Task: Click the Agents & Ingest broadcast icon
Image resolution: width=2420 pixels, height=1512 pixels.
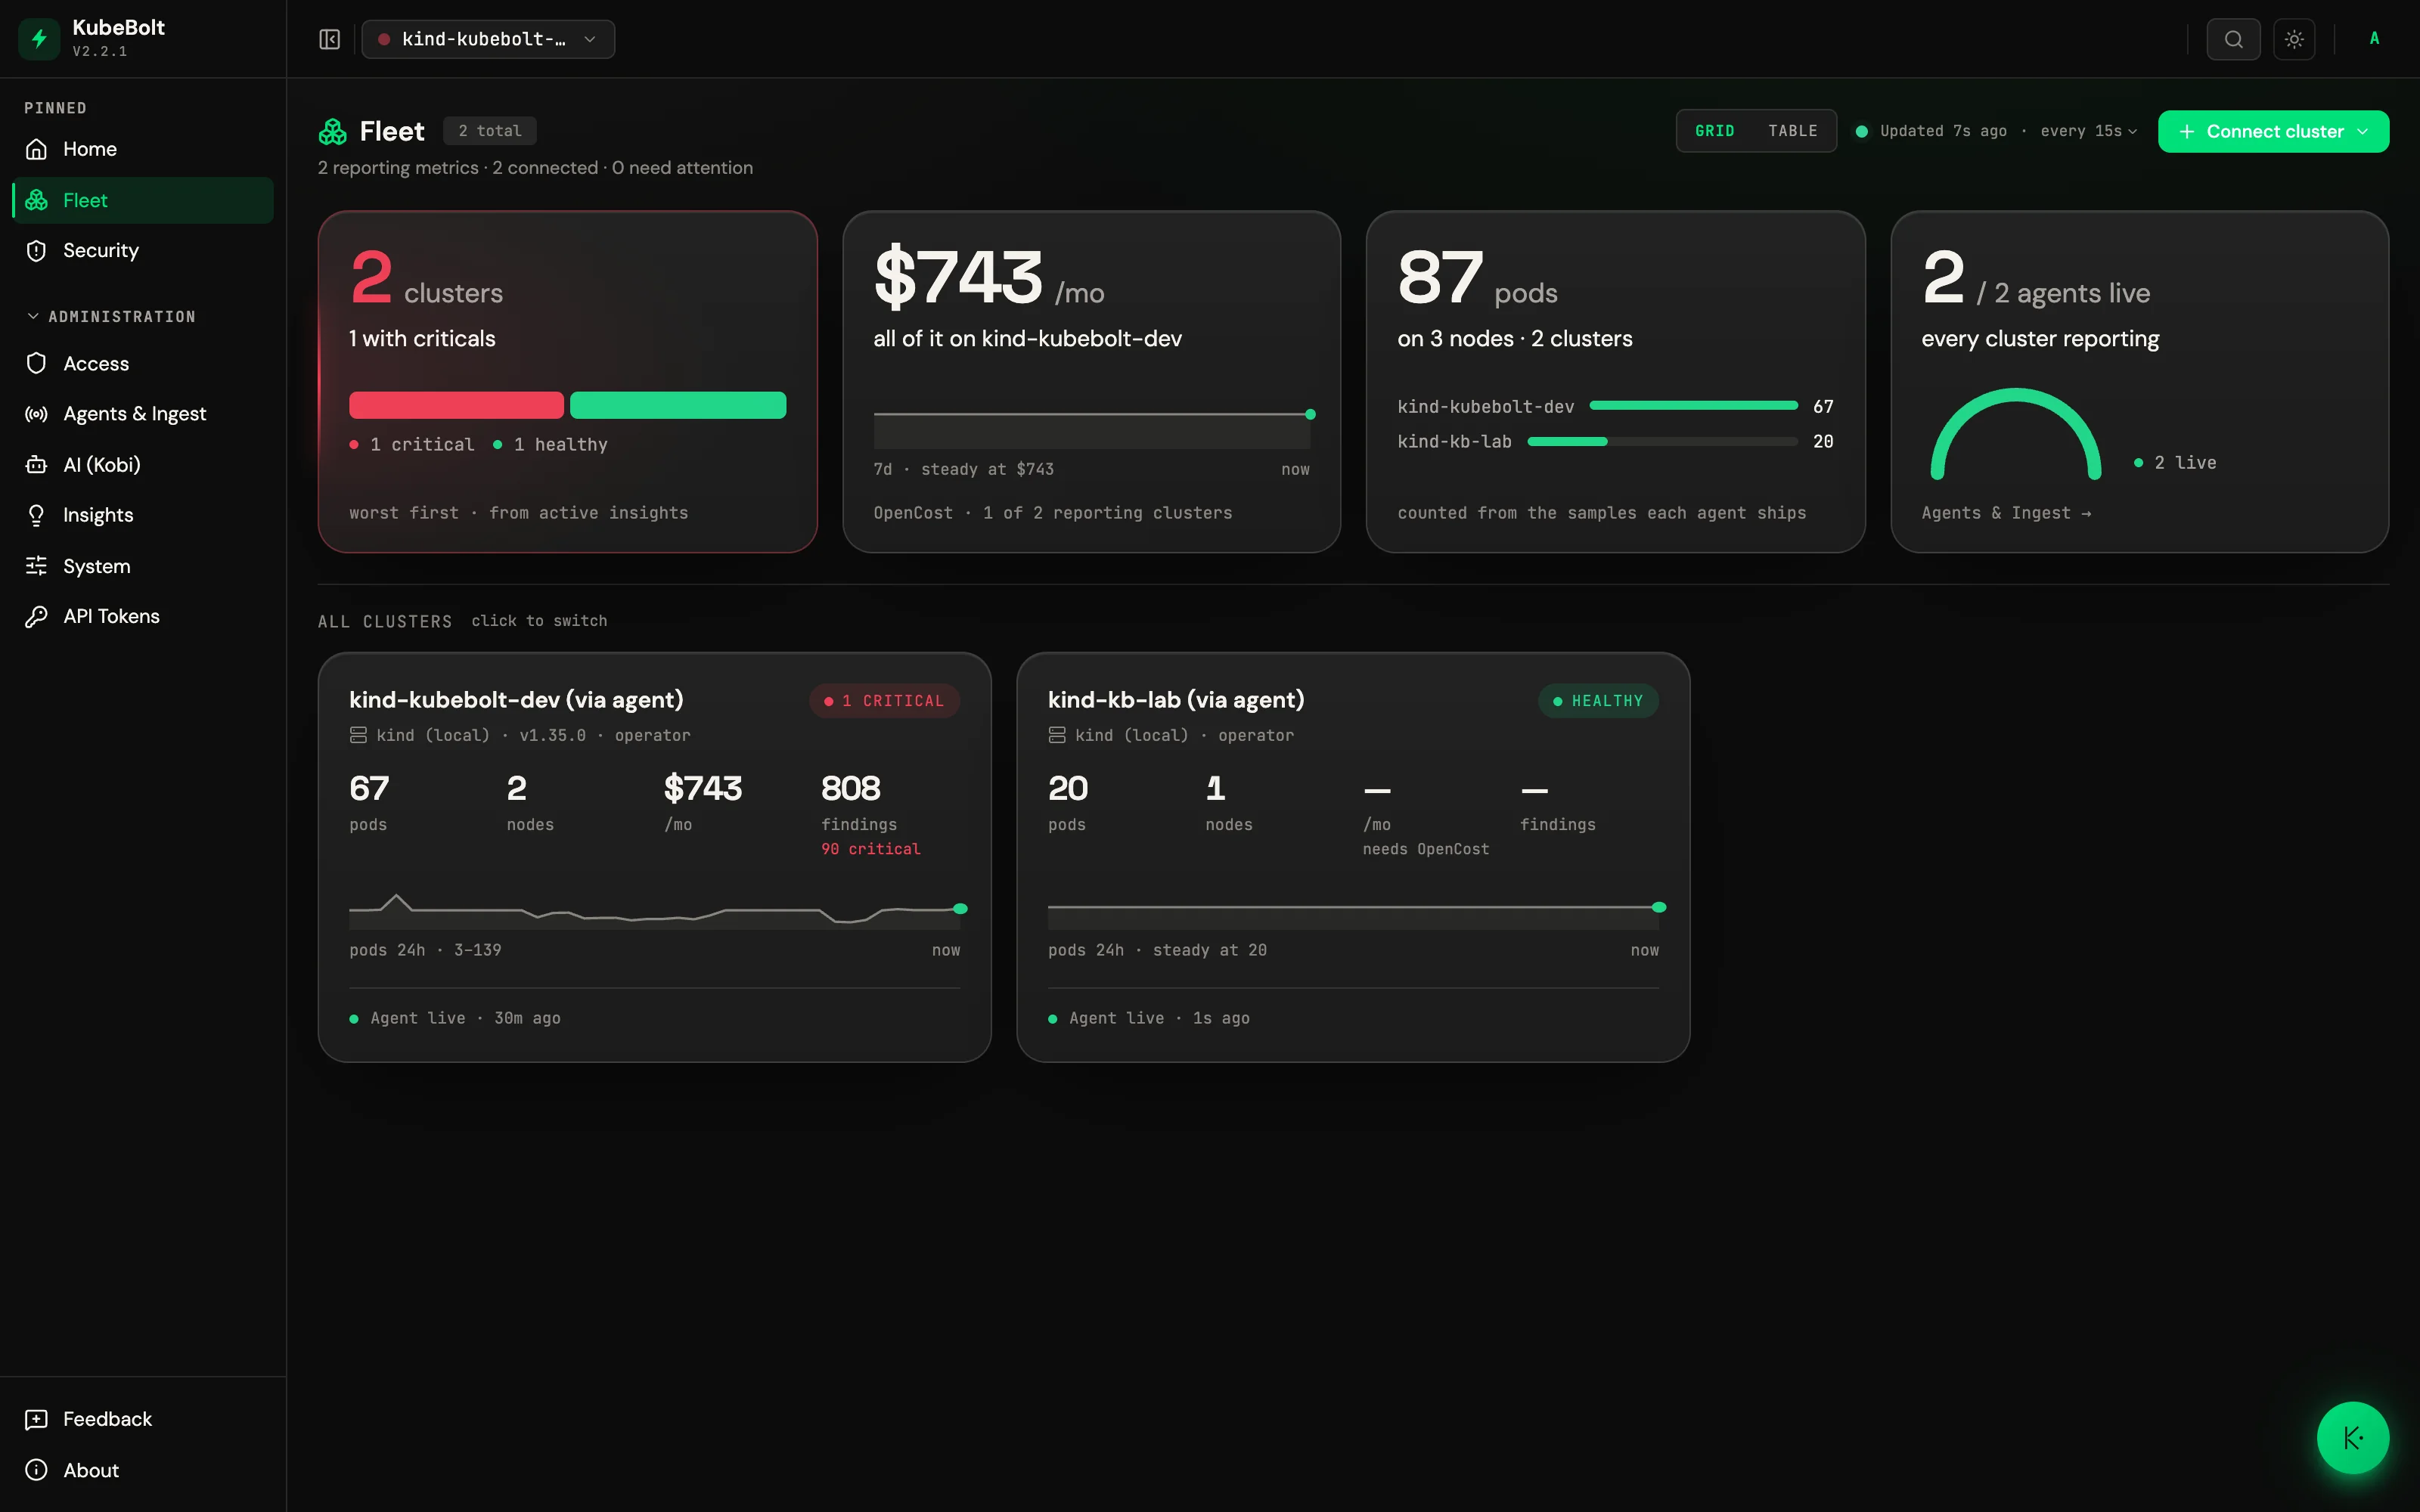Action: pos(37,414)
